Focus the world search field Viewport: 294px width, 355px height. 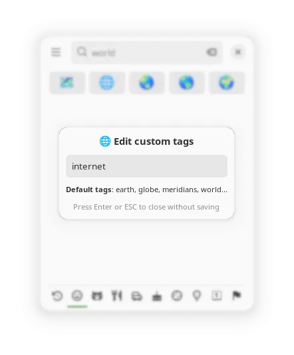click(147, 52)
